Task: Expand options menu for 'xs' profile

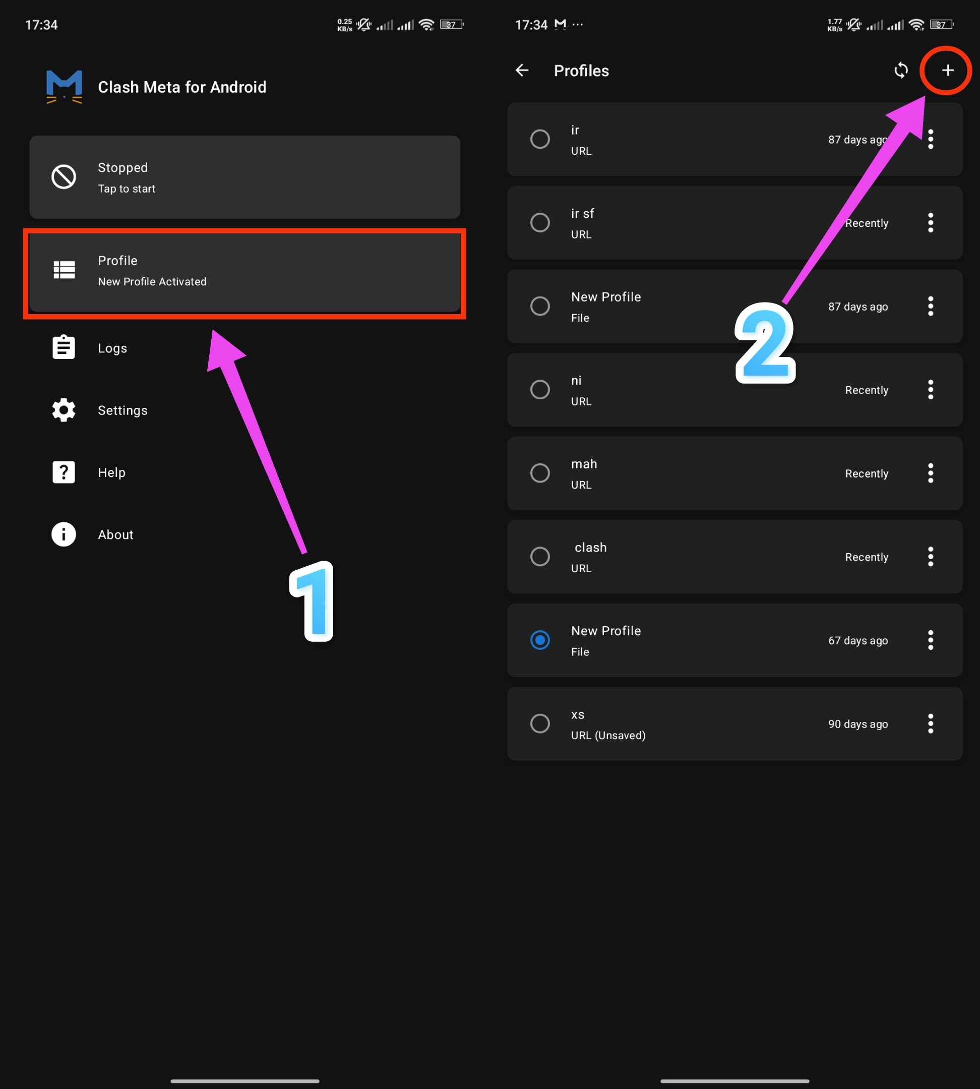Action: coord(930,724)
